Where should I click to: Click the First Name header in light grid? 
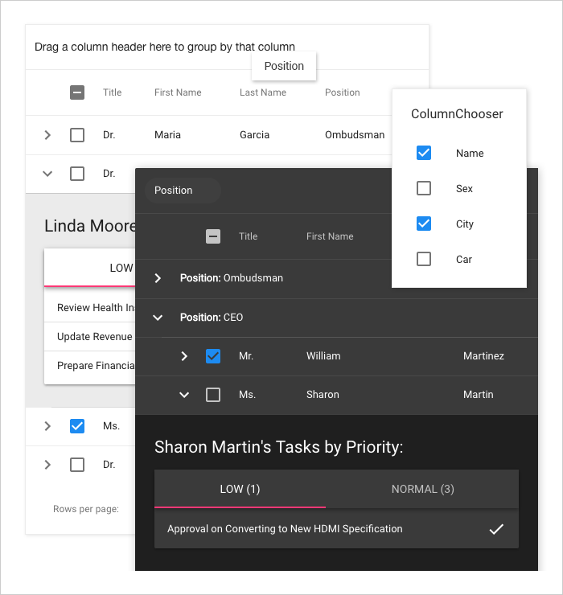178,92
